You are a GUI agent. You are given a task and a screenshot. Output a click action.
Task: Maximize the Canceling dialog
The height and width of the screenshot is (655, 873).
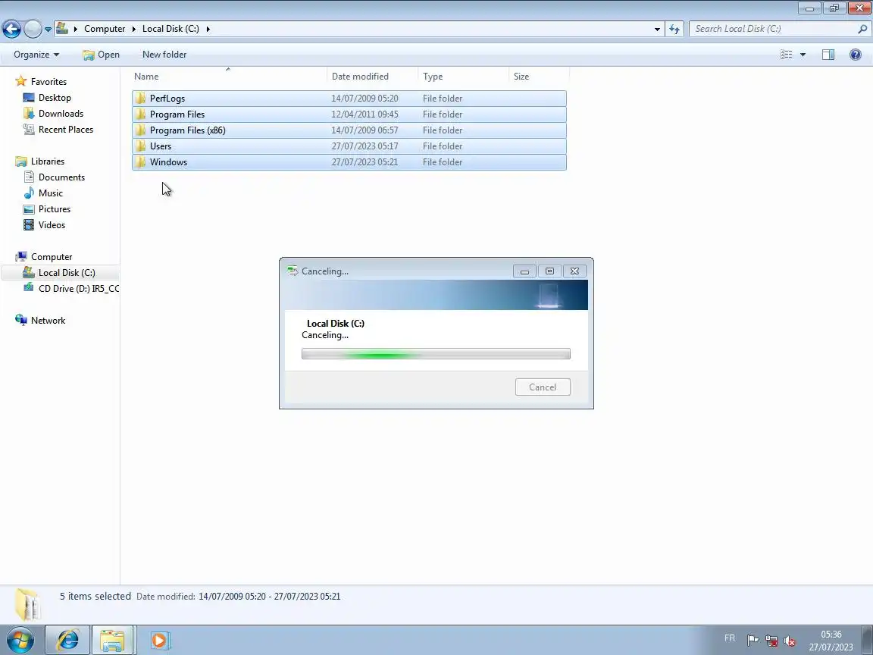point(549,271)
